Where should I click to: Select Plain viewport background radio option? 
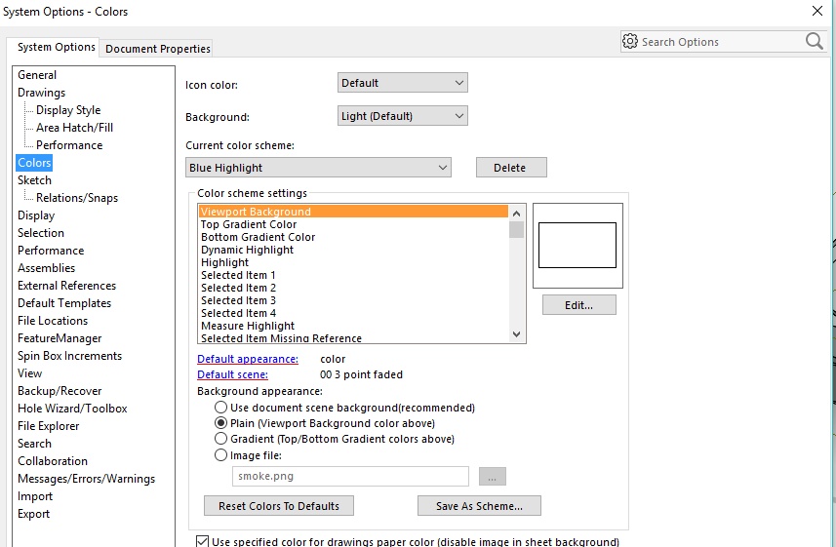221,423
